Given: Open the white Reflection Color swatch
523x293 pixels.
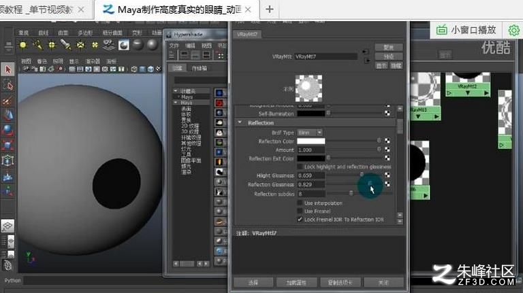Looking at the screenshot, I should [311, 141].
